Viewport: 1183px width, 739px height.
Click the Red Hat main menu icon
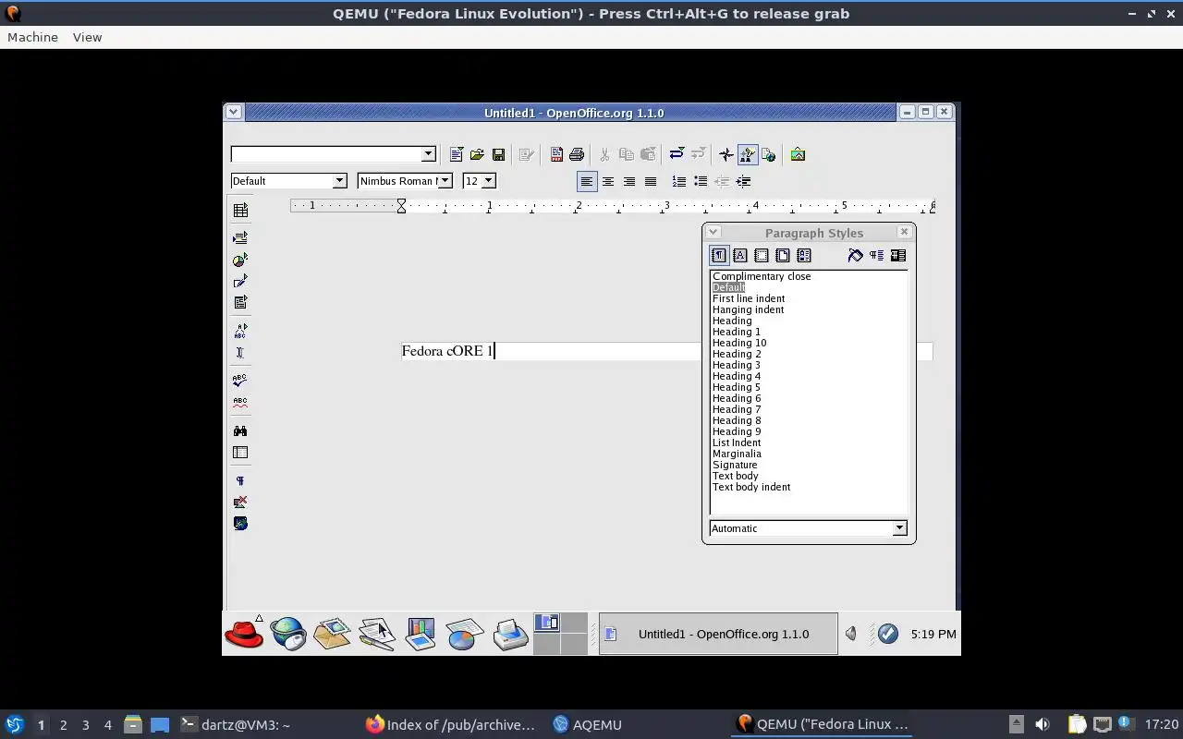click(x=244, y=634)
